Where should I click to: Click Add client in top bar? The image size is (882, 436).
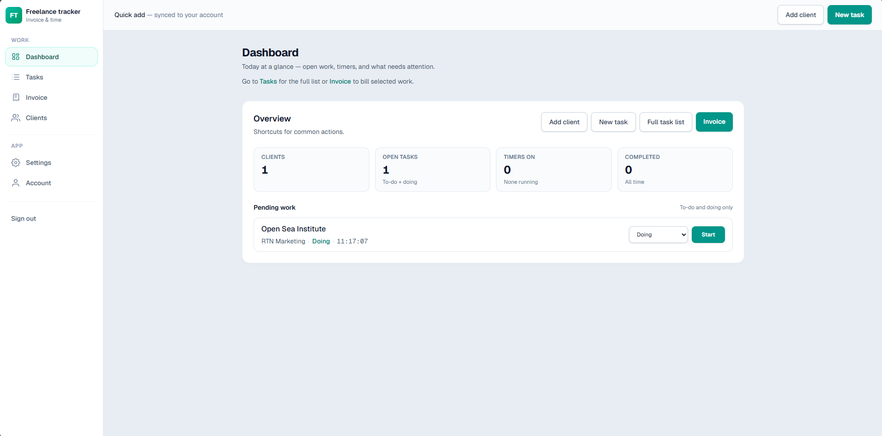(x=800, y=15)
